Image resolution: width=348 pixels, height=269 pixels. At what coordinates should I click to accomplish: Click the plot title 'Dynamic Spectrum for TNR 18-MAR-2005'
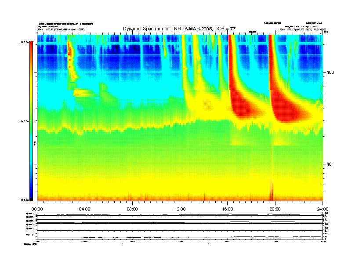pyautogui.click(x=179, y=29)
